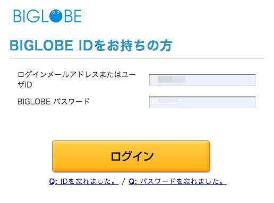Focus the BIGLOBE password input field
Image resolution: width=274 pixels, height=203 pixels.
202,102
